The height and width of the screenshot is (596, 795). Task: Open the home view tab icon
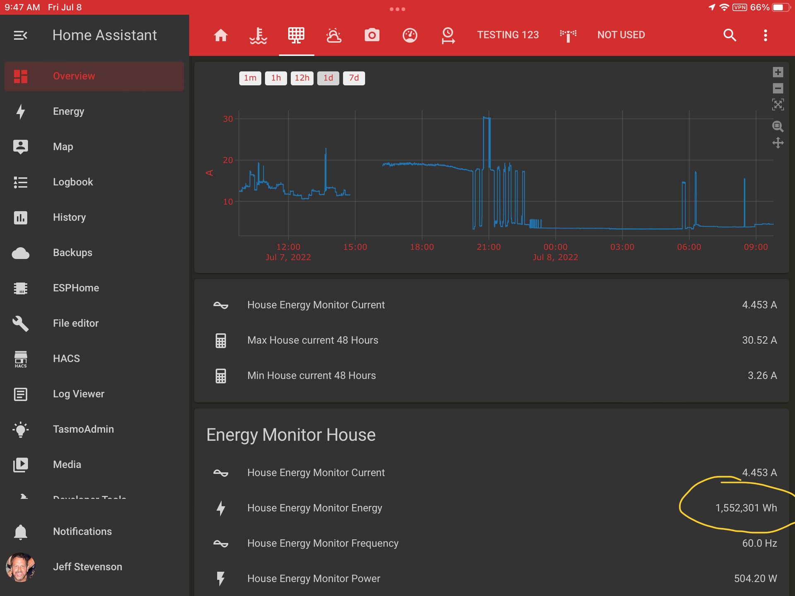tap(221, 35)
